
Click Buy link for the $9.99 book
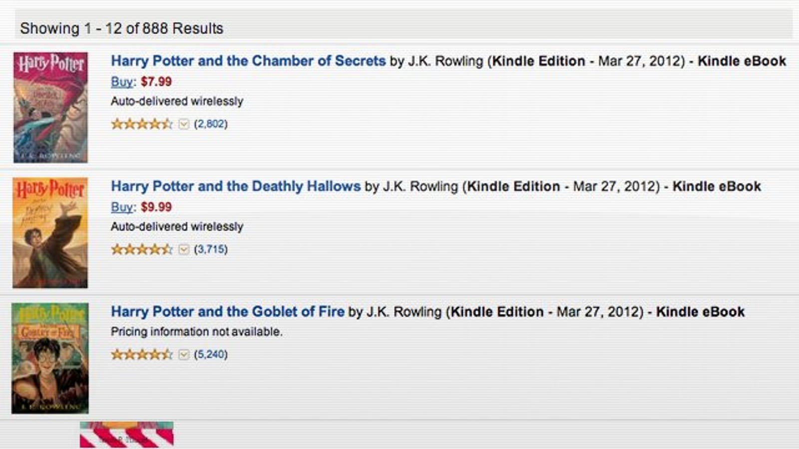coord(122,207)
